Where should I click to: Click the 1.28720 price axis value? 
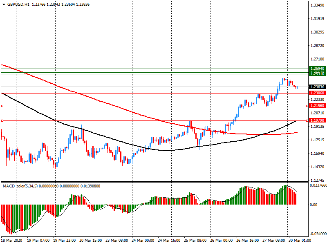pyautogui.click(x=318, y=46)
